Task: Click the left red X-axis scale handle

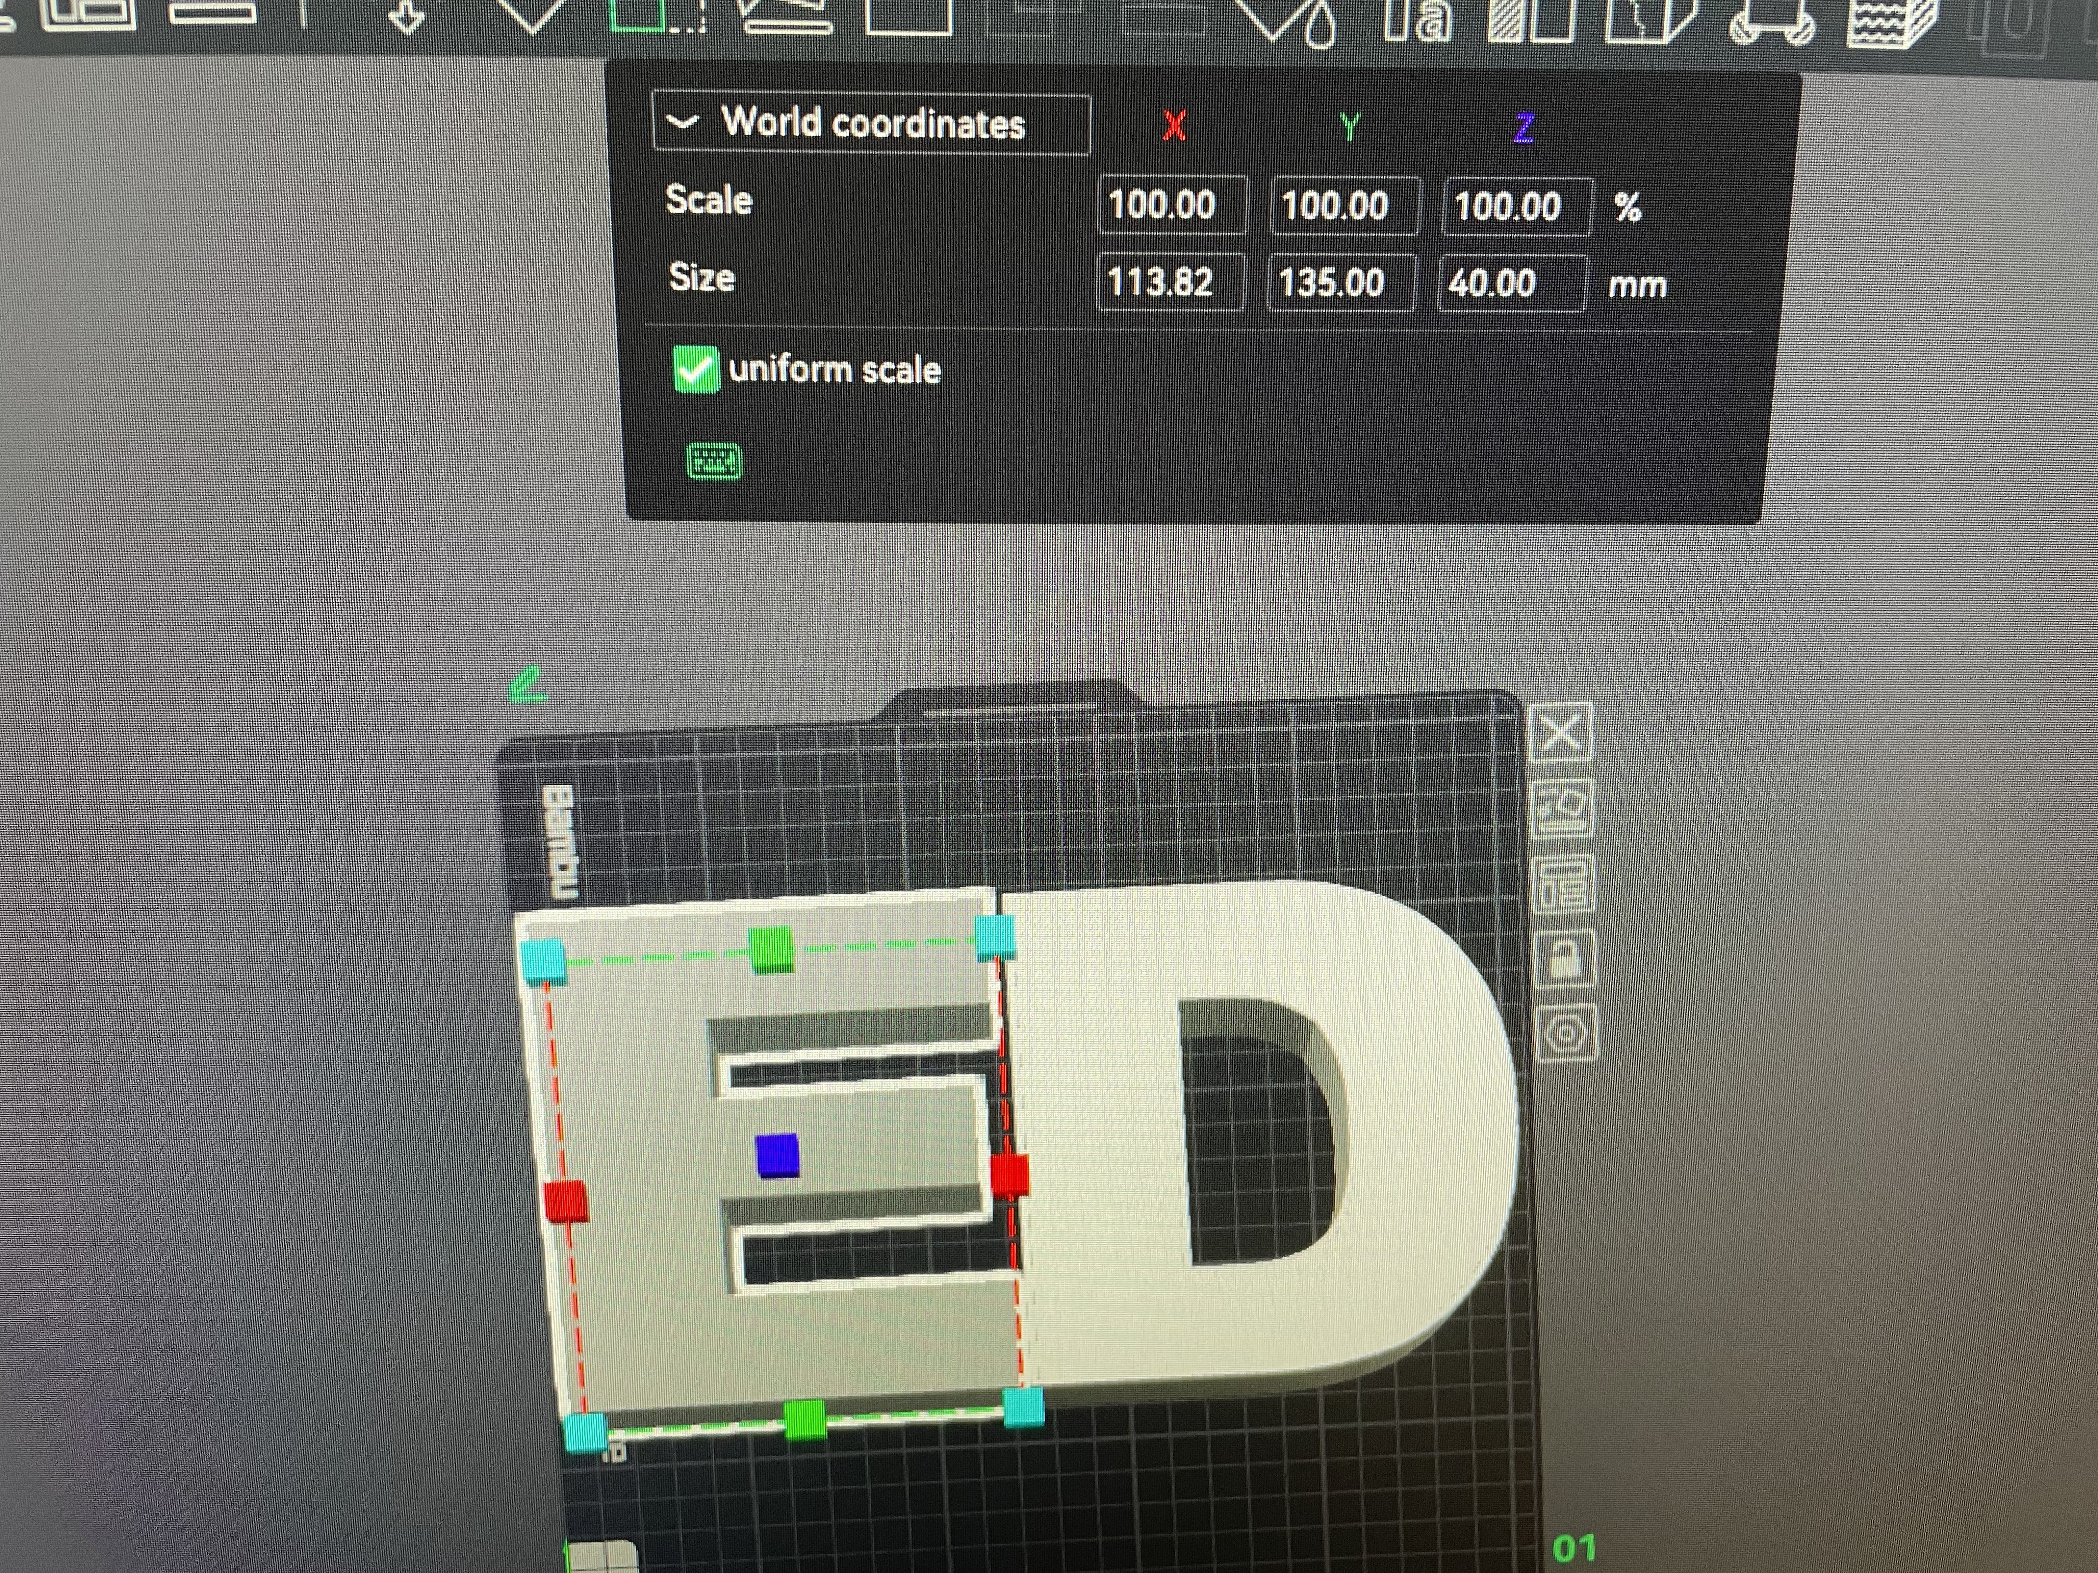Action: (x=566, y=1201)
